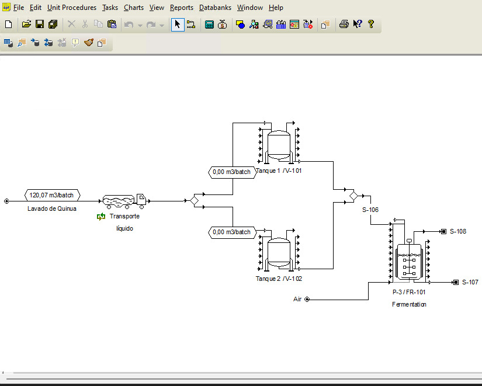Select the Tanque 1 / V-101 vessel
482x386 pixels.
279,145
